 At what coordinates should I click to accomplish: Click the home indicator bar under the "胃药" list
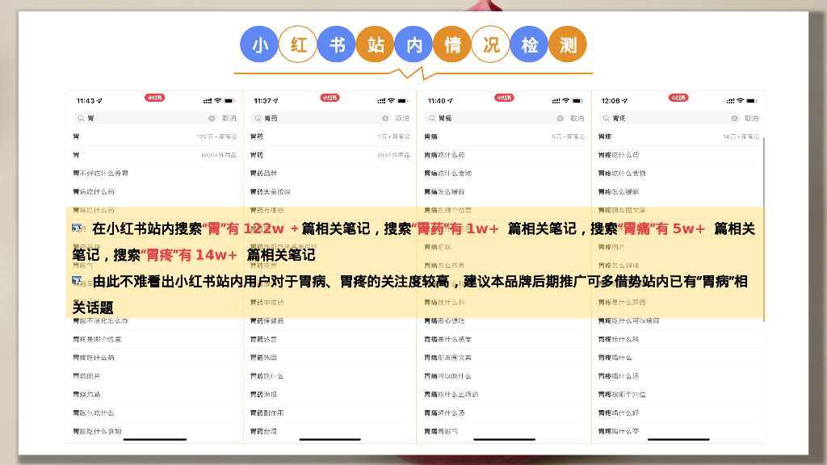(x=330, y=438)
